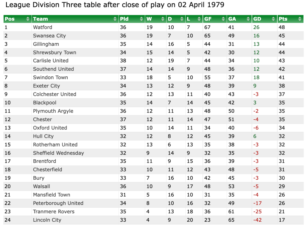Click the GD header label
Viewport: 305px width, 225px height.
pos(257,19)
